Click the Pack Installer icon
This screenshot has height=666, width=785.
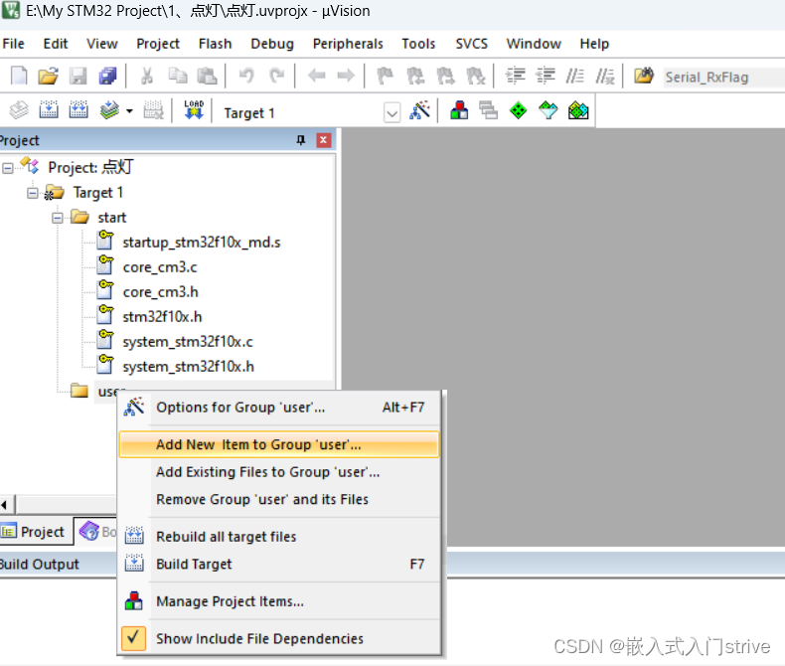click(578, 110)
